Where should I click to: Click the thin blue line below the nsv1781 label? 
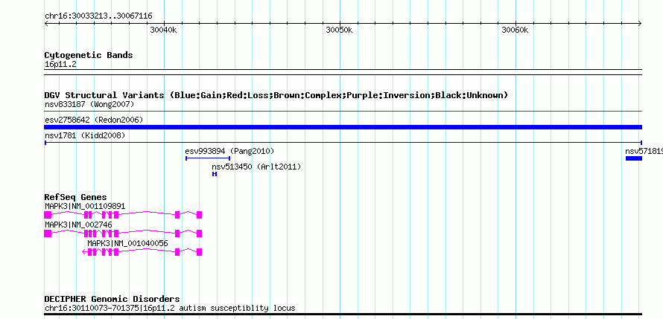[343, 143]
